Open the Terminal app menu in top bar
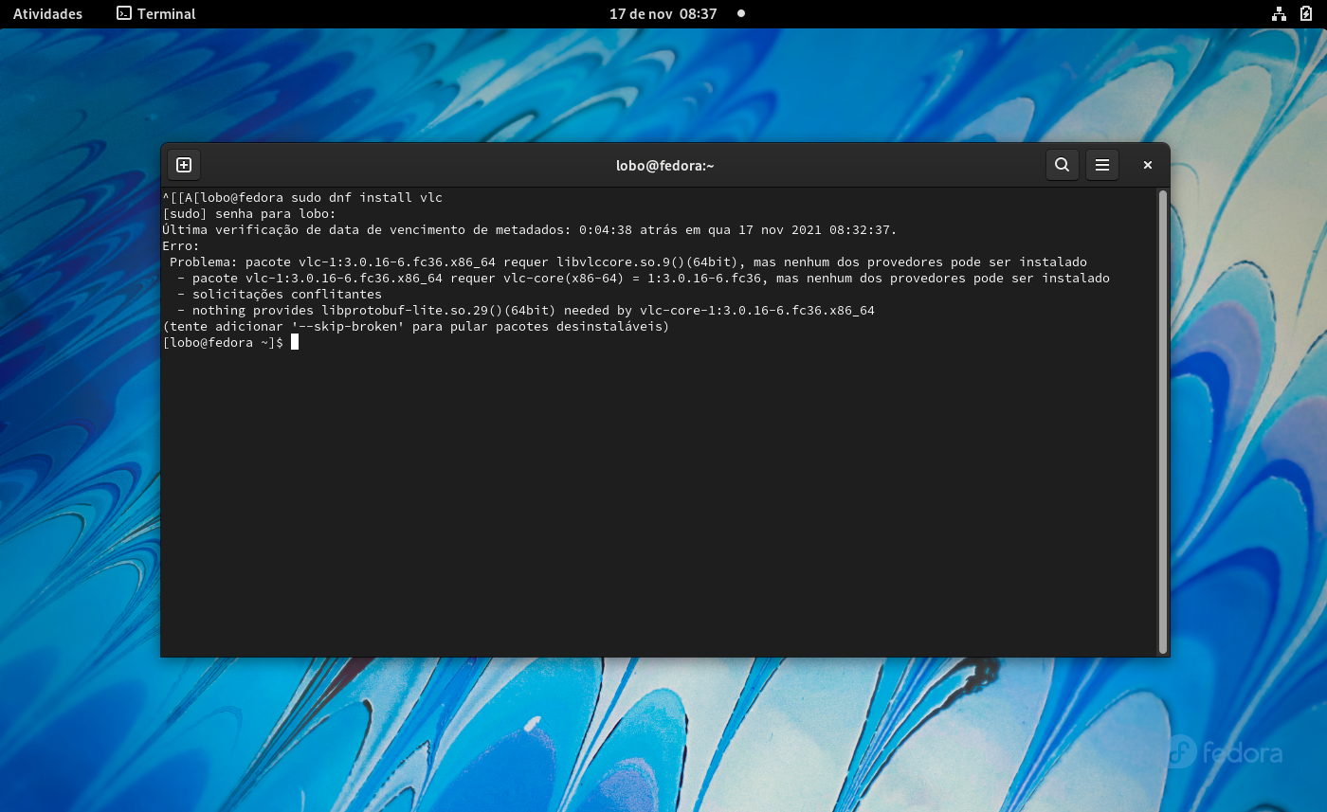This screenshot has width=1327, height=812. (155, 14)
